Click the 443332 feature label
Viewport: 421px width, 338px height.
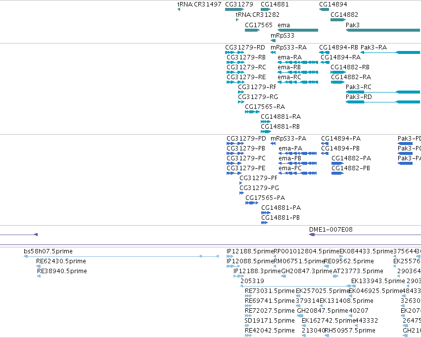coord(367,321)
